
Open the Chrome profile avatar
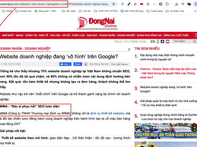[189, 4]
